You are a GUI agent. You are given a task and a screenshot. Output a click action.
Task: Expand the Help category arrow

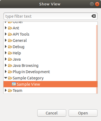tap(6, 53)
